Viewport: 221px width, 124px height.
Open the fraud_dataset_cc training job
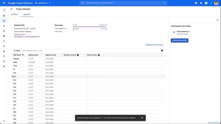183,31
